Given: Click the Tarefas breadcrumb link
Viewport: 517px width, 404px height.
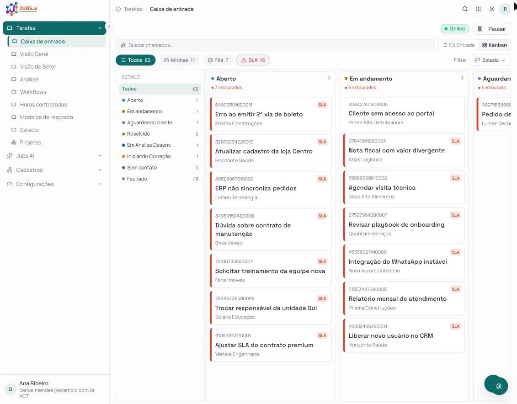Looking at the screenshot, I should click(133, 9).
